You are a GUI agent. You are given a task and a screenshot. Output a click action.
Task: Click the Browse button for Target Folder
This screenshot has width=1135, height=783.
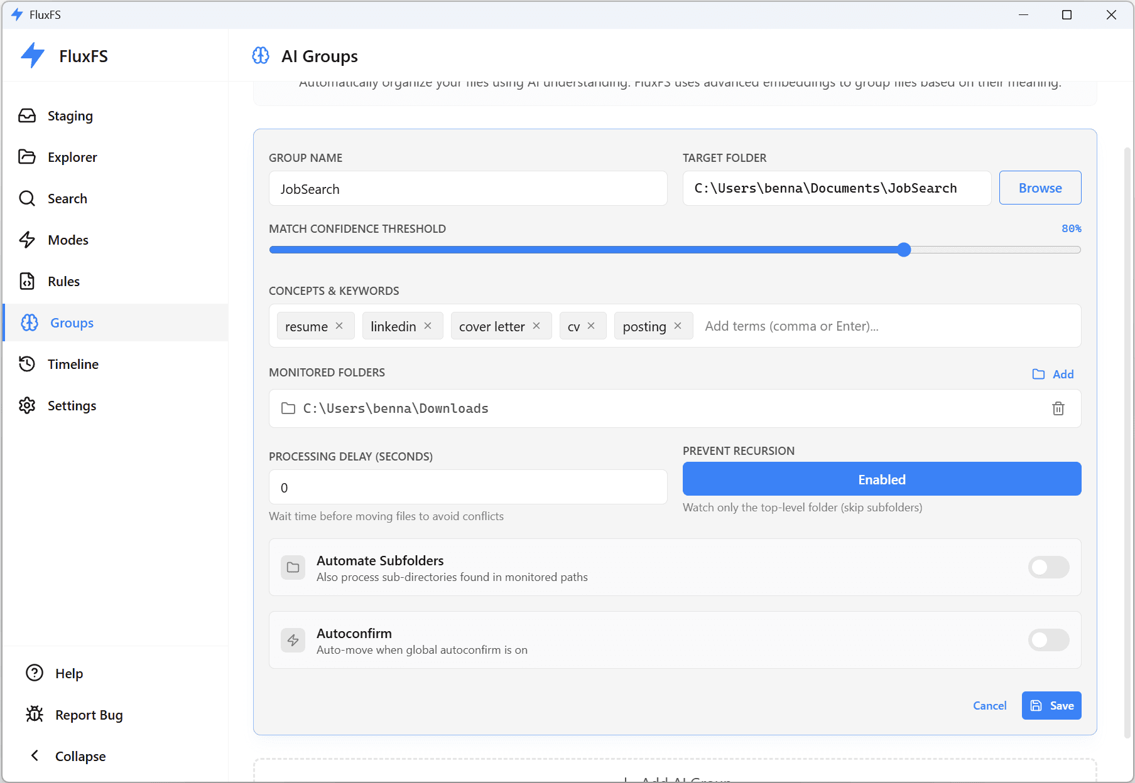tap(1040, 188)
